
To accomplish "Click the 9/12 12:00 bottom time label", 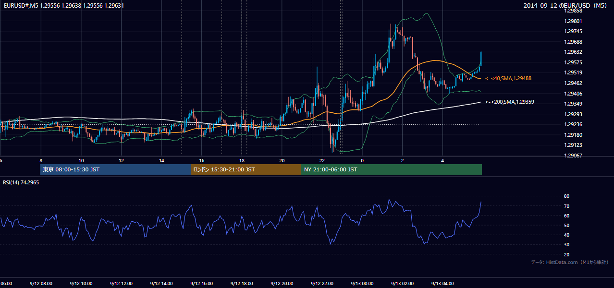I will (x=121, y=284).
